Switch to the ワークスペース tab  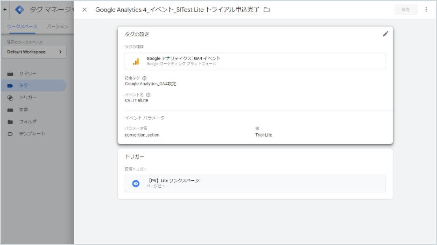click(22, 27)
